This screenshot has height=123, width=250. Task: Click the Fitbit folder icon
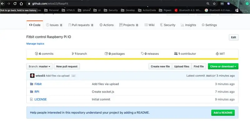pos(32,84)
